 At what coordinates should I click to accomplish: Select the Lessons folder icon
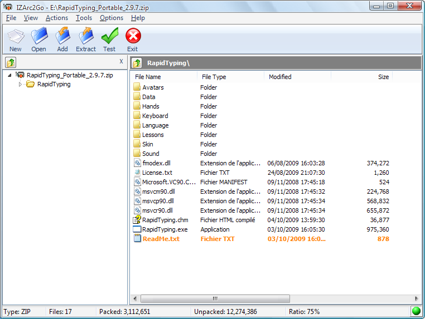(137, 135)
